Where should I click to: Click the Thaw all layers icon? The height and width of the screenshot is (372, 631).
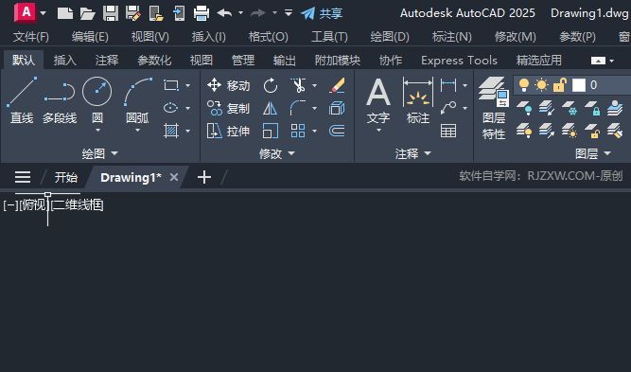coord(570,131)
